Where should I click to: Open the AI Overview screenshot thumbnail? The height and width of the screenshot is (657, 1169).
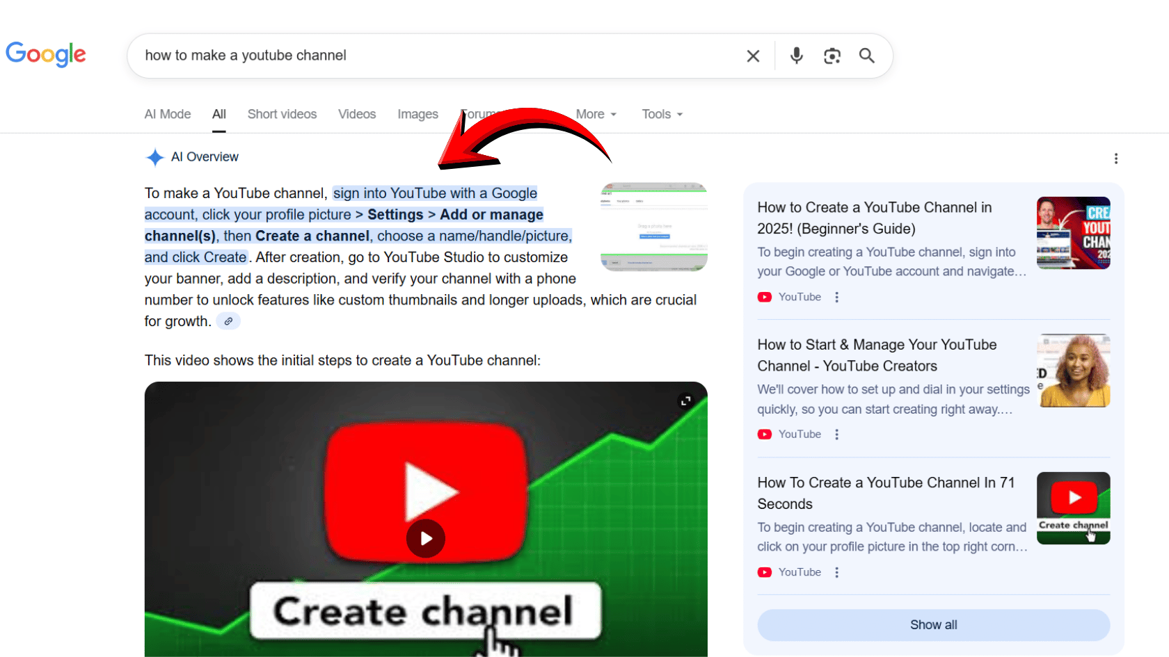point(654,227)
